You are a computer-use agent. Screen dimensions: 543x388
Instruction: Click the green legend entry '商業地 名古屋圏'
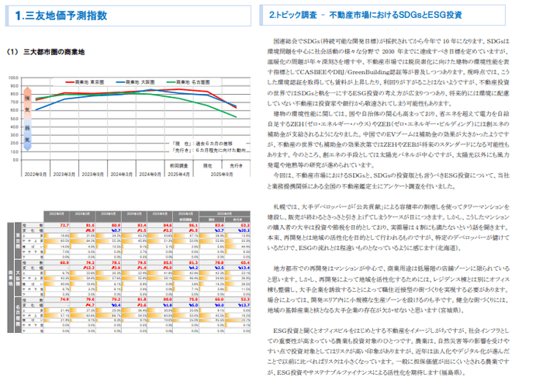tap(188, 82)
